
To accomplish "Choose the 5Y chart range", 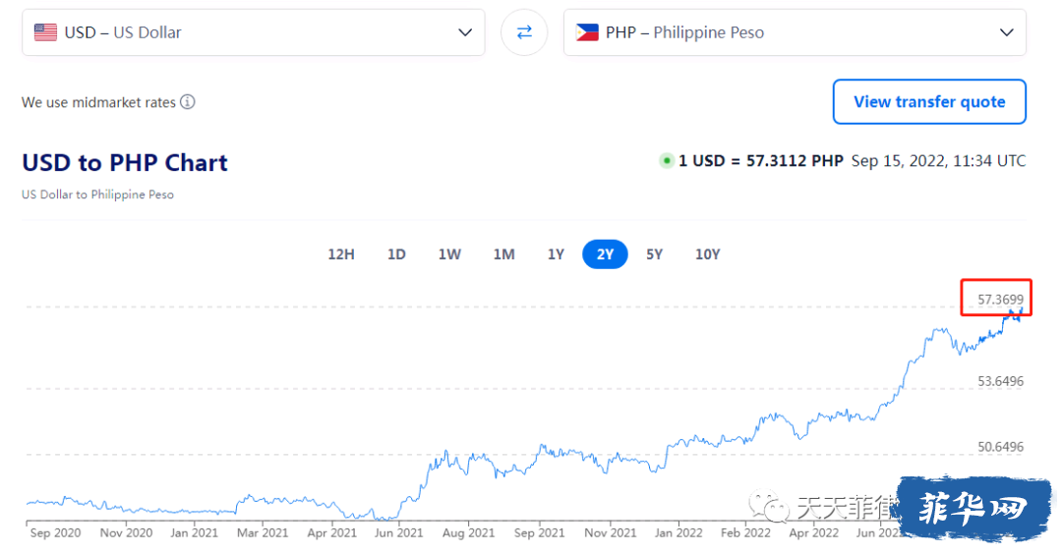I will click(x=654, y=254).
